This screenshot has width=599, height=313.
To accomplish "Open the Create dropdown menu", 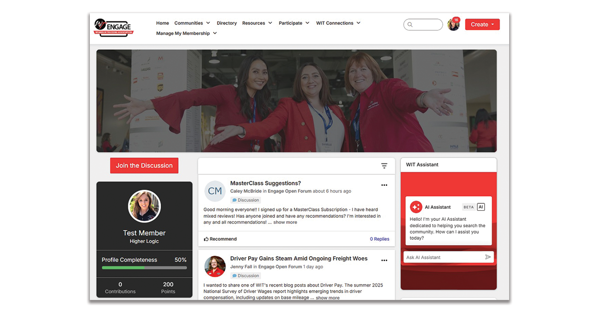I will [x=482, y=24].
